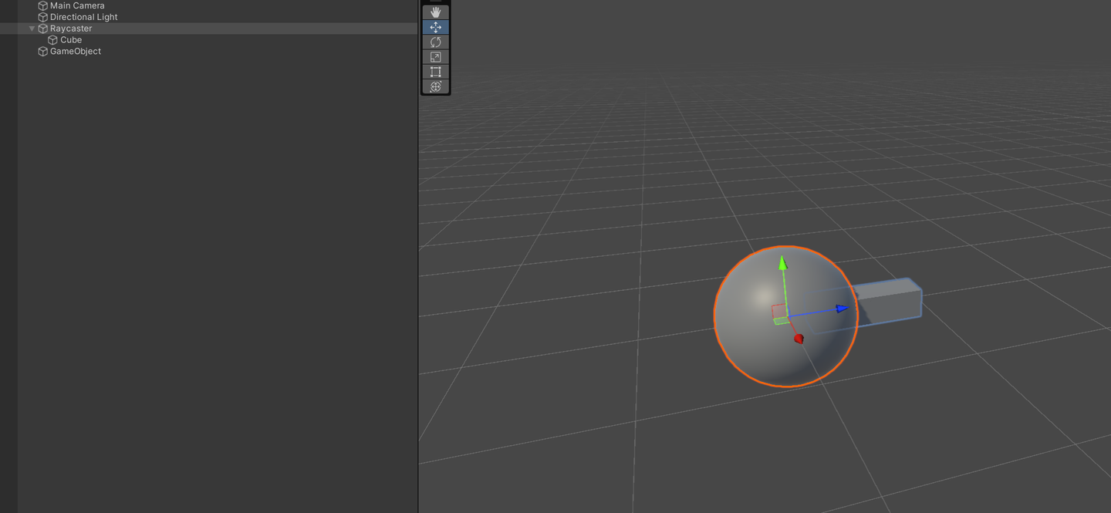Collapse the Raycaster hierarchy entry

click(x=32, y=28)
